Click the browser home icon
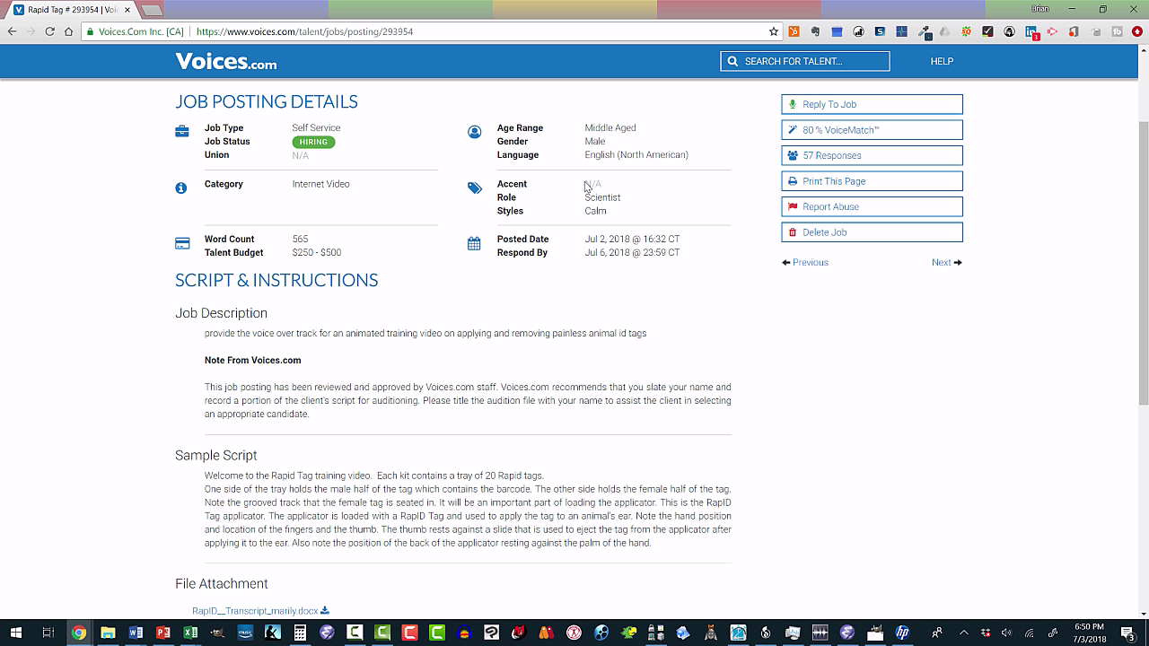This screenshot has width=1149, height=646. coord(68,31)
